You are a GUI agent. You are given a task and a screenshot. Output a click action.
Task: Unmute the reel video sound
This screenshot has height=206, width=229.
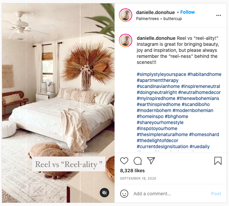tap(104, 193)
